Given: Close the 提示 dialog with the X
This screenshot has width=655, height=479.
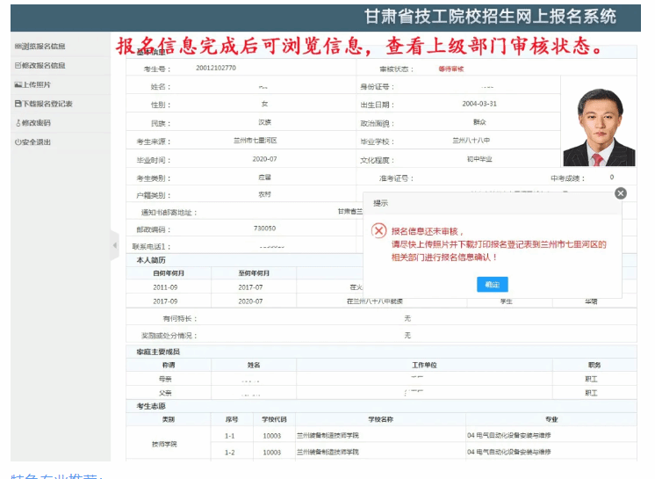Looking at the screenshot, I should (x=620, y=193).
